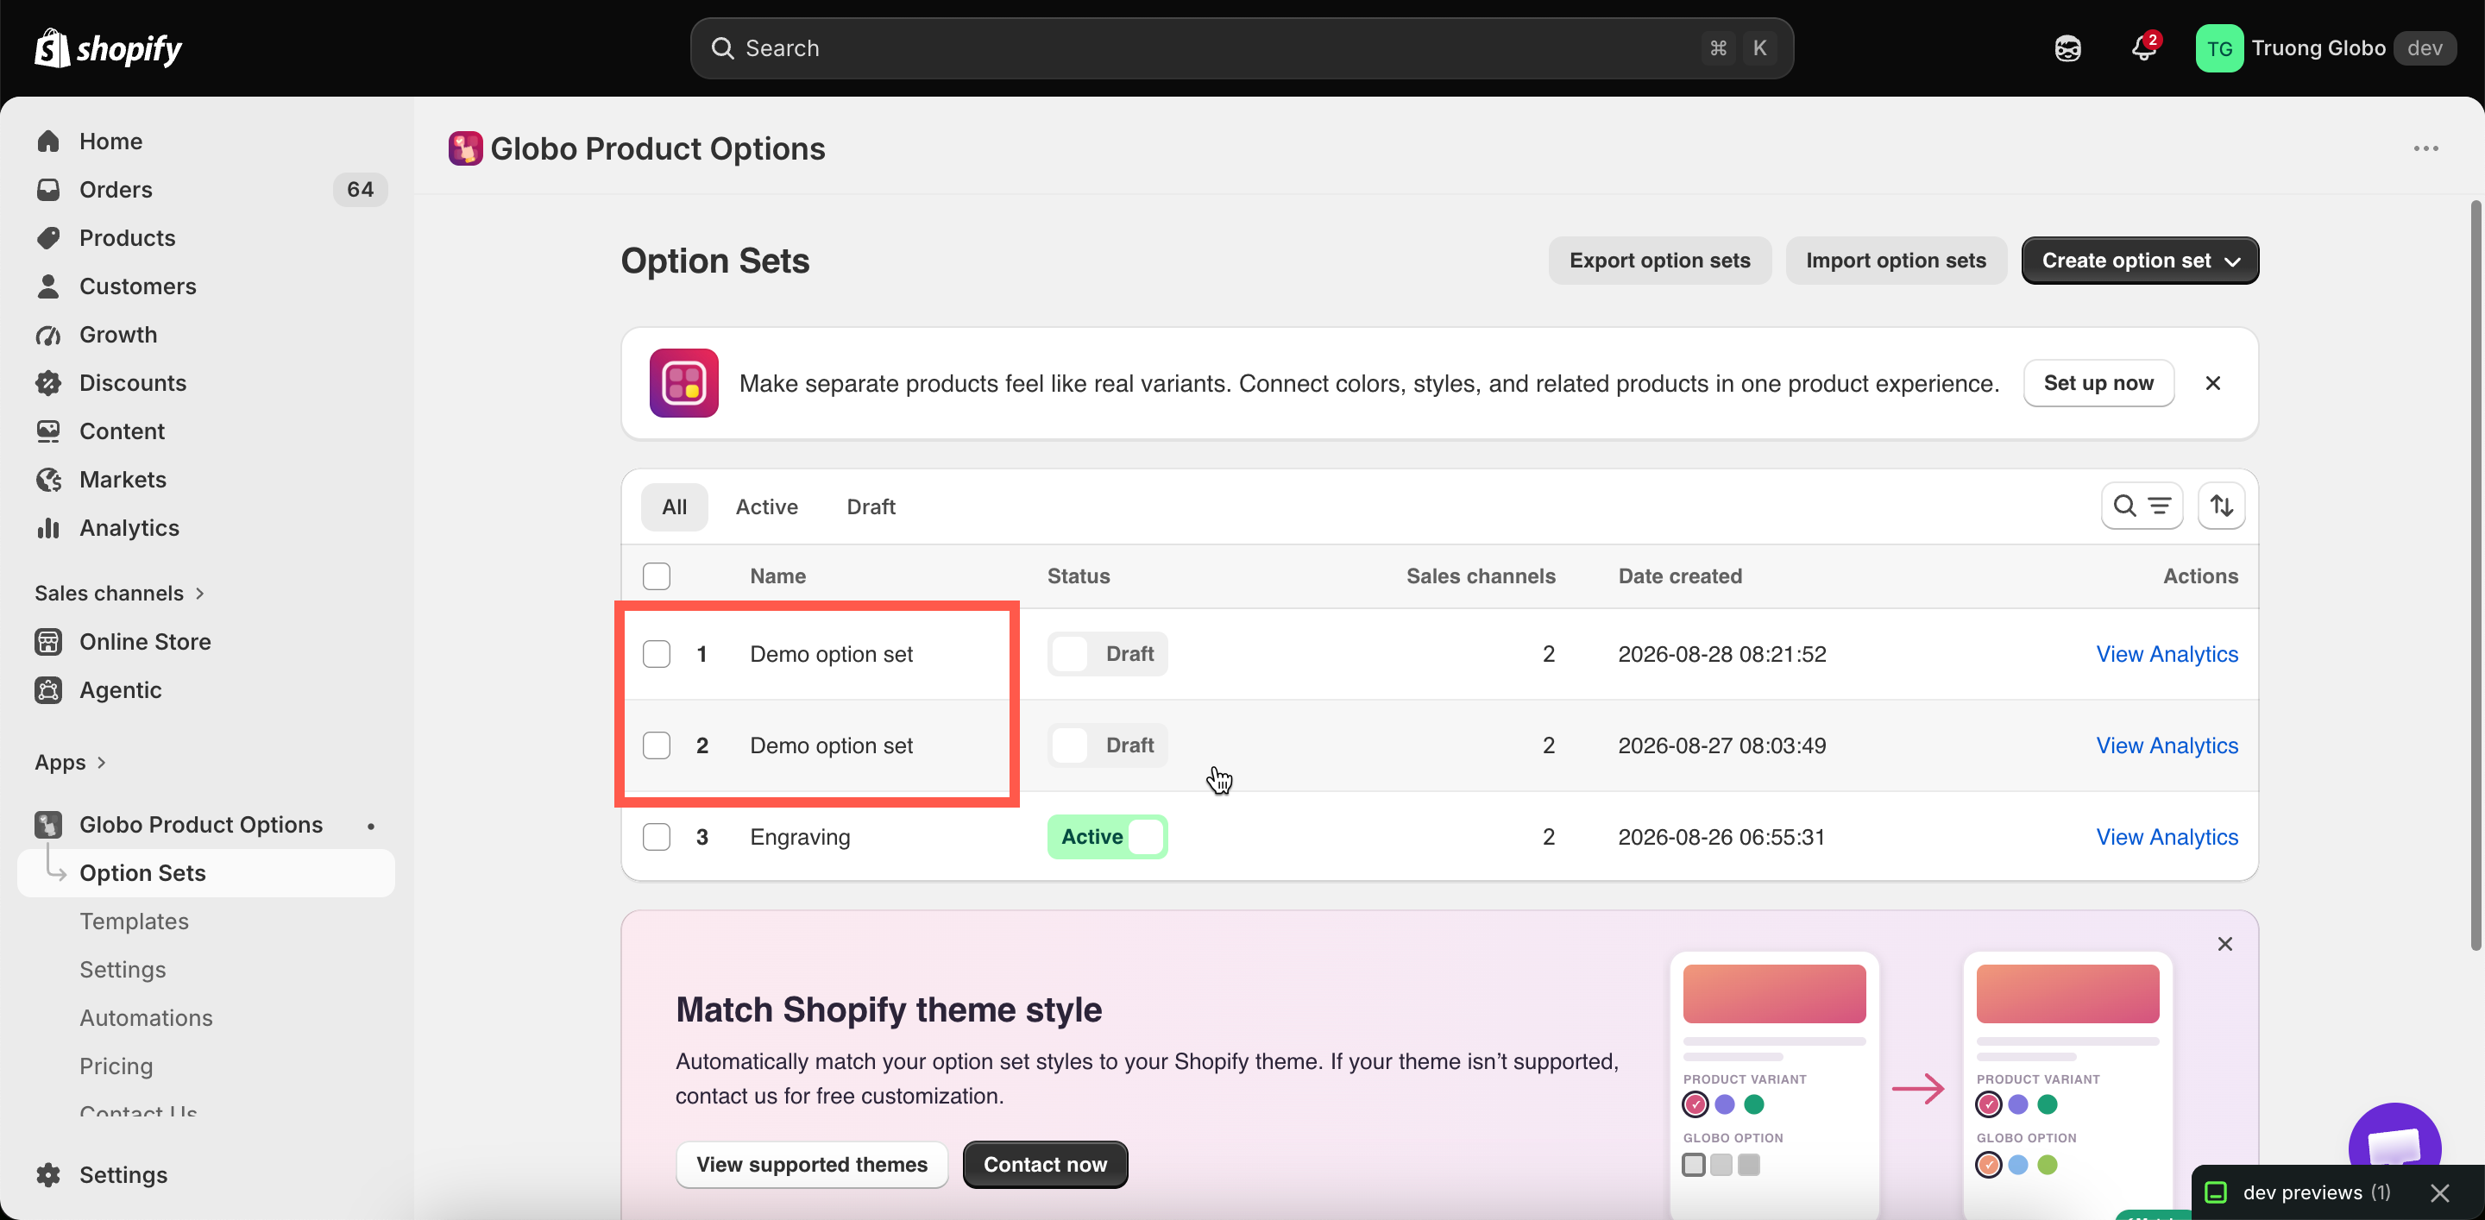Click the Online Store icon
The height and width of the screenshot is (1220, 2485).
point(48,641)
